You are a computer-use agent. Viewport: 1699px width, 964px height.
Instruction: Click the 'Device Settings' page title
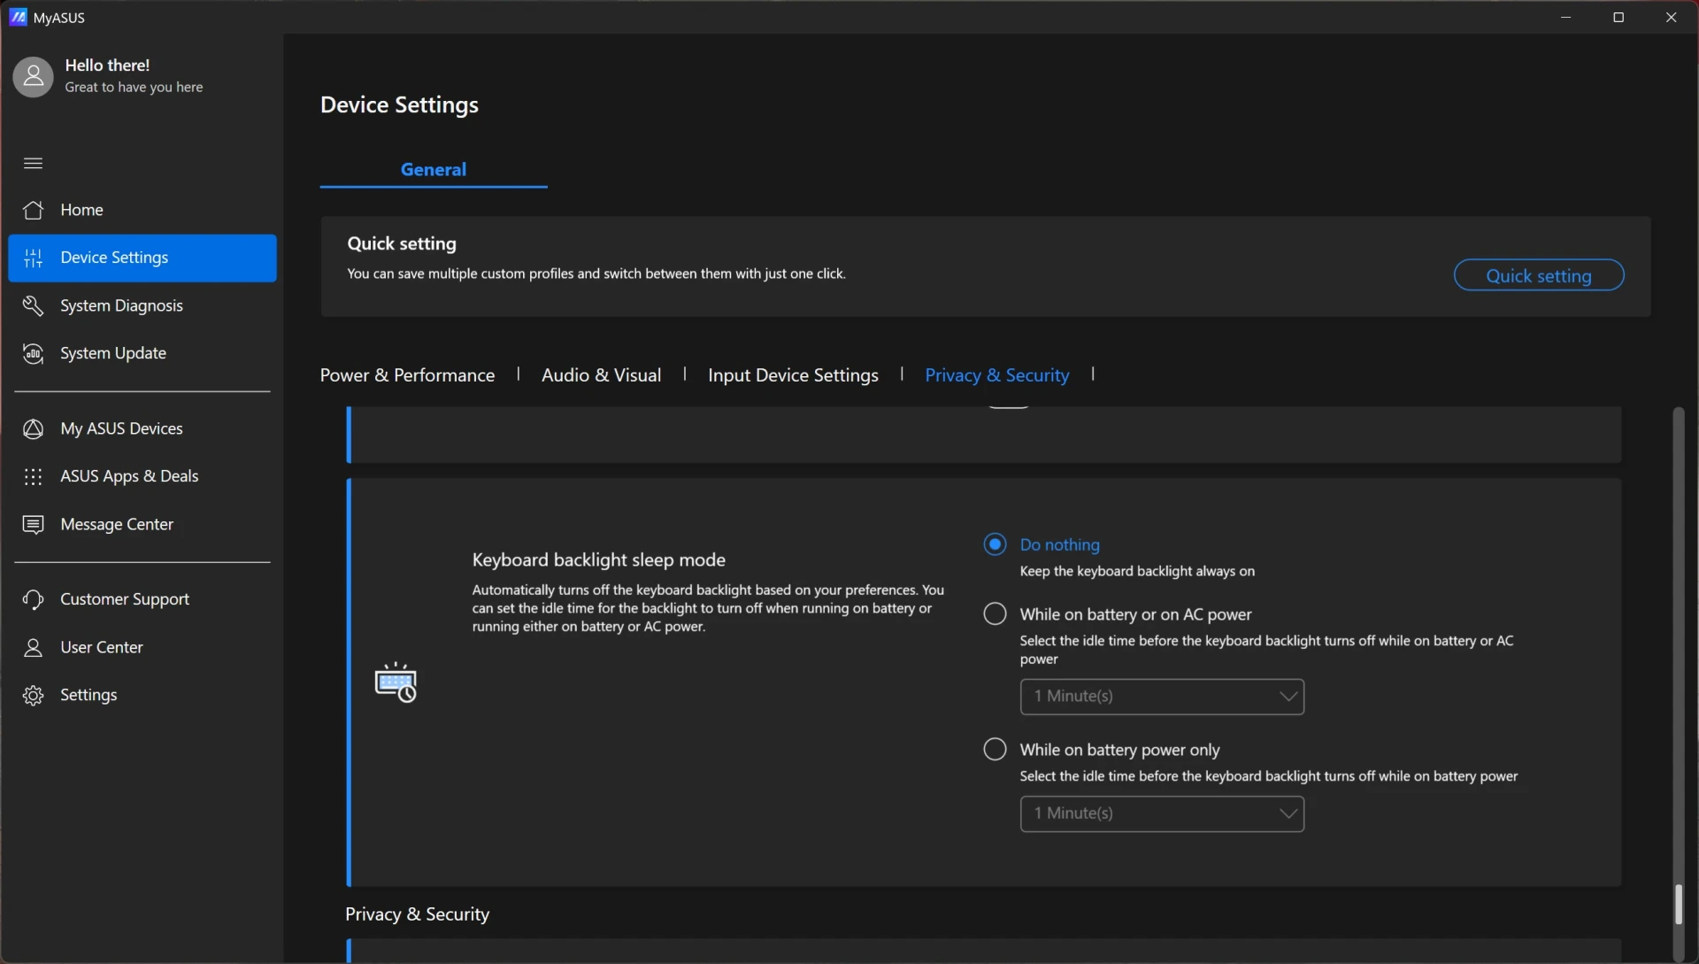coord(399,104)
